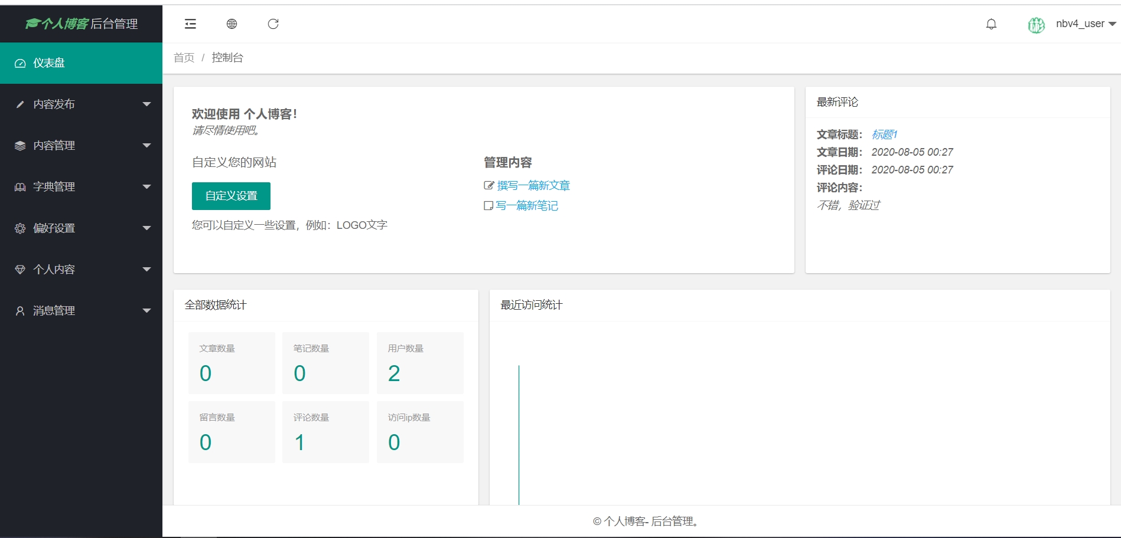1121x538 pixels.
Task: Open the article link 标题1
Action: (884, 134)
